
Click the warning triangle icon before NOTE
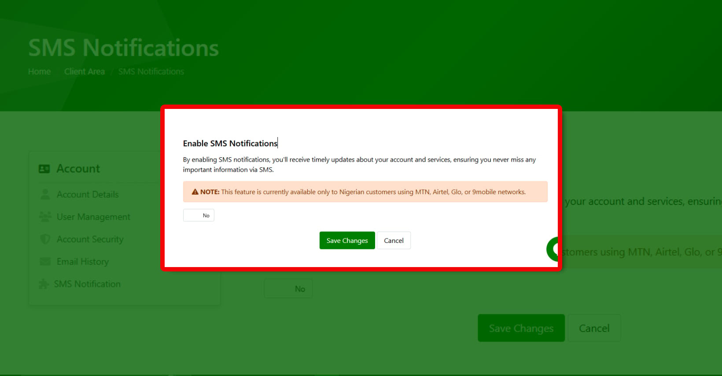click(195, 192)
